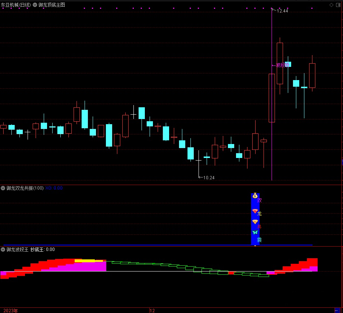This screenshot has height=313, width=343.
Task: Click the blue button at bottom-right corner
Action: [x=337, y=310]
